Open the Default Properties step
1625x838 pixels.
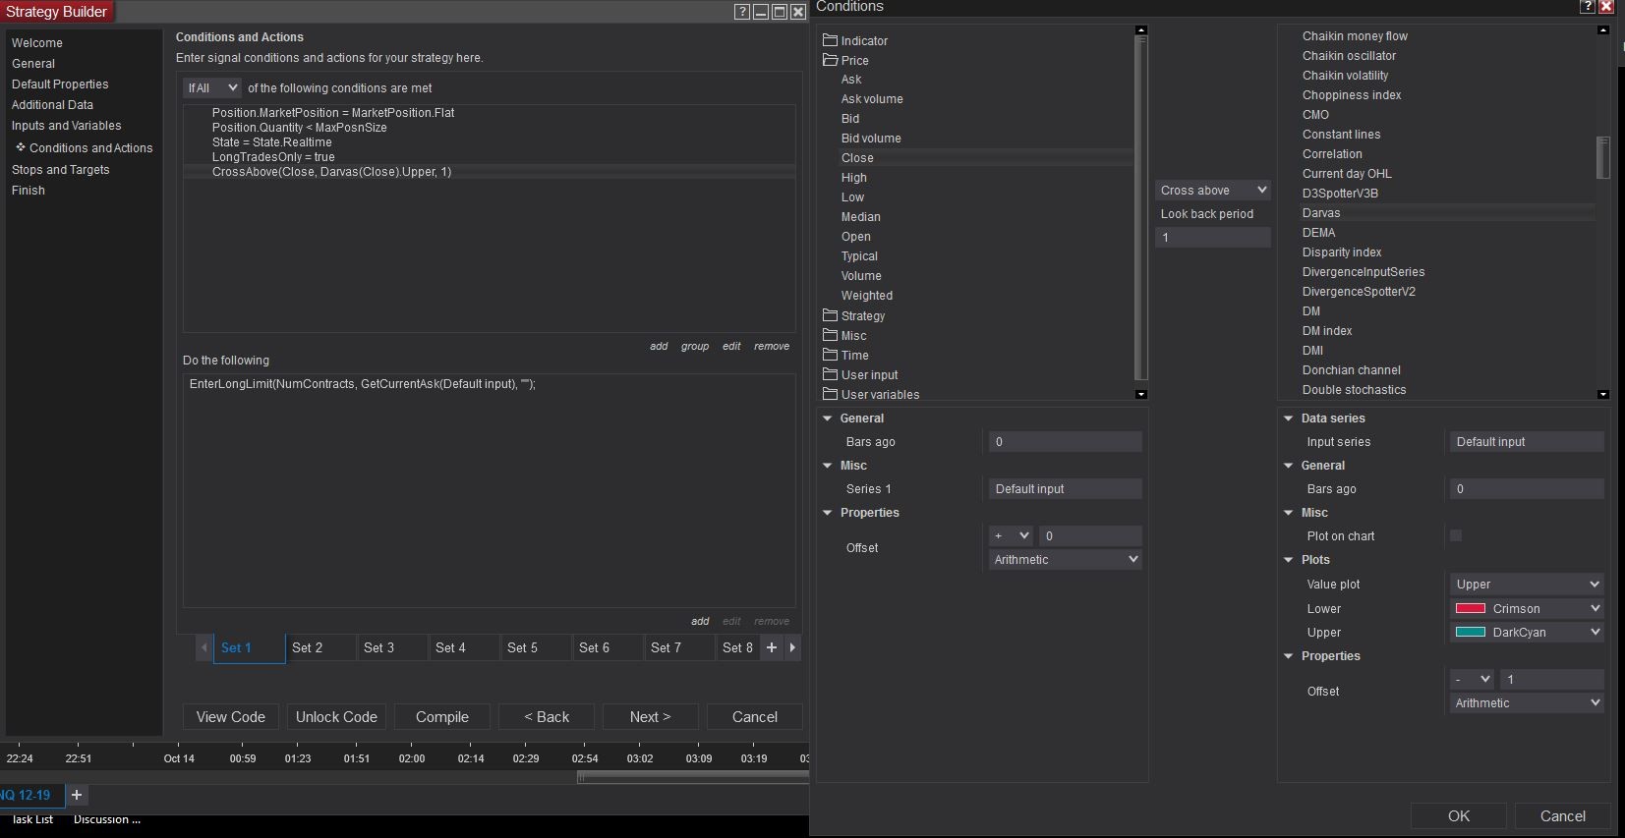point(60,84)
